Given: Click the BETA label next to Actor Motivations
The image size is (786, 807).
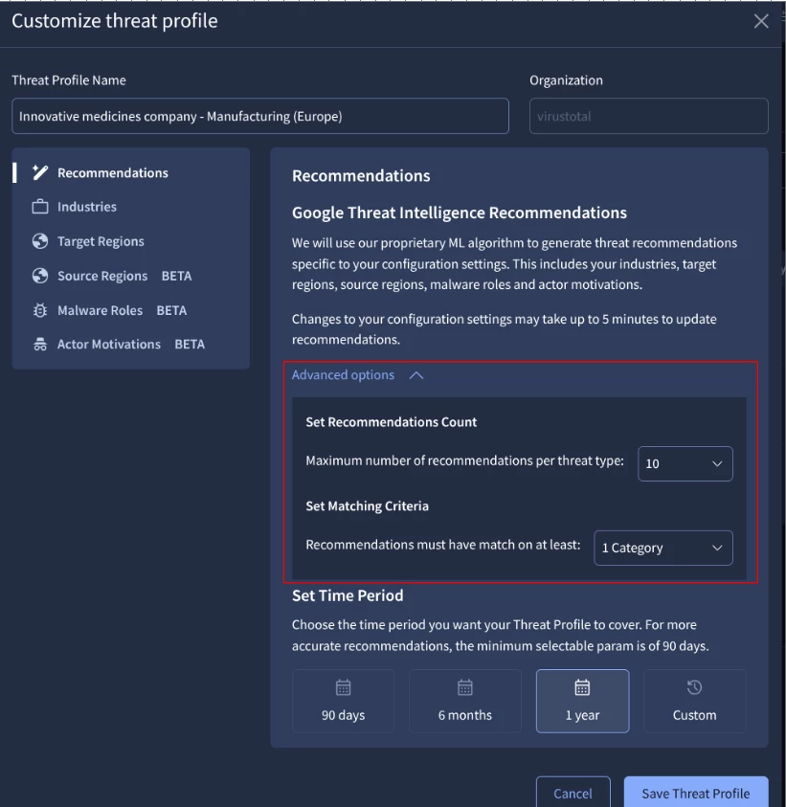Looking at the screenshot, I should click(x=190, y=345).
